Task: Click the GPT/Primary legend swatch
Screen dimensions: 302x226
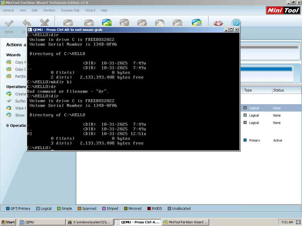Action: click(x=8, y=209)
